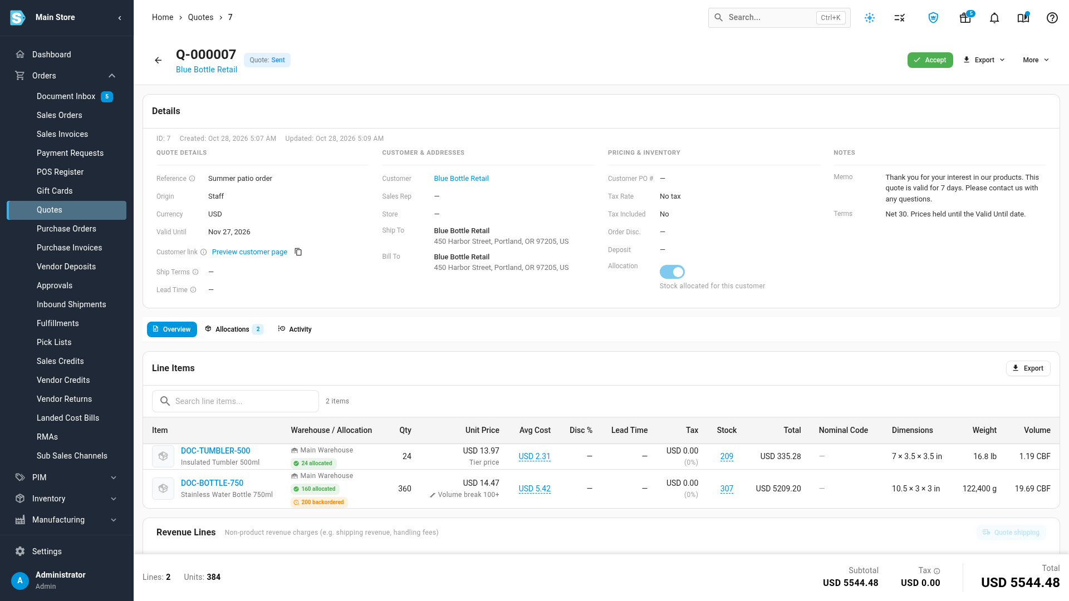Open the Export dropdown in the header
Viewport: 1069px width, 601px height.
coord(984,60)
